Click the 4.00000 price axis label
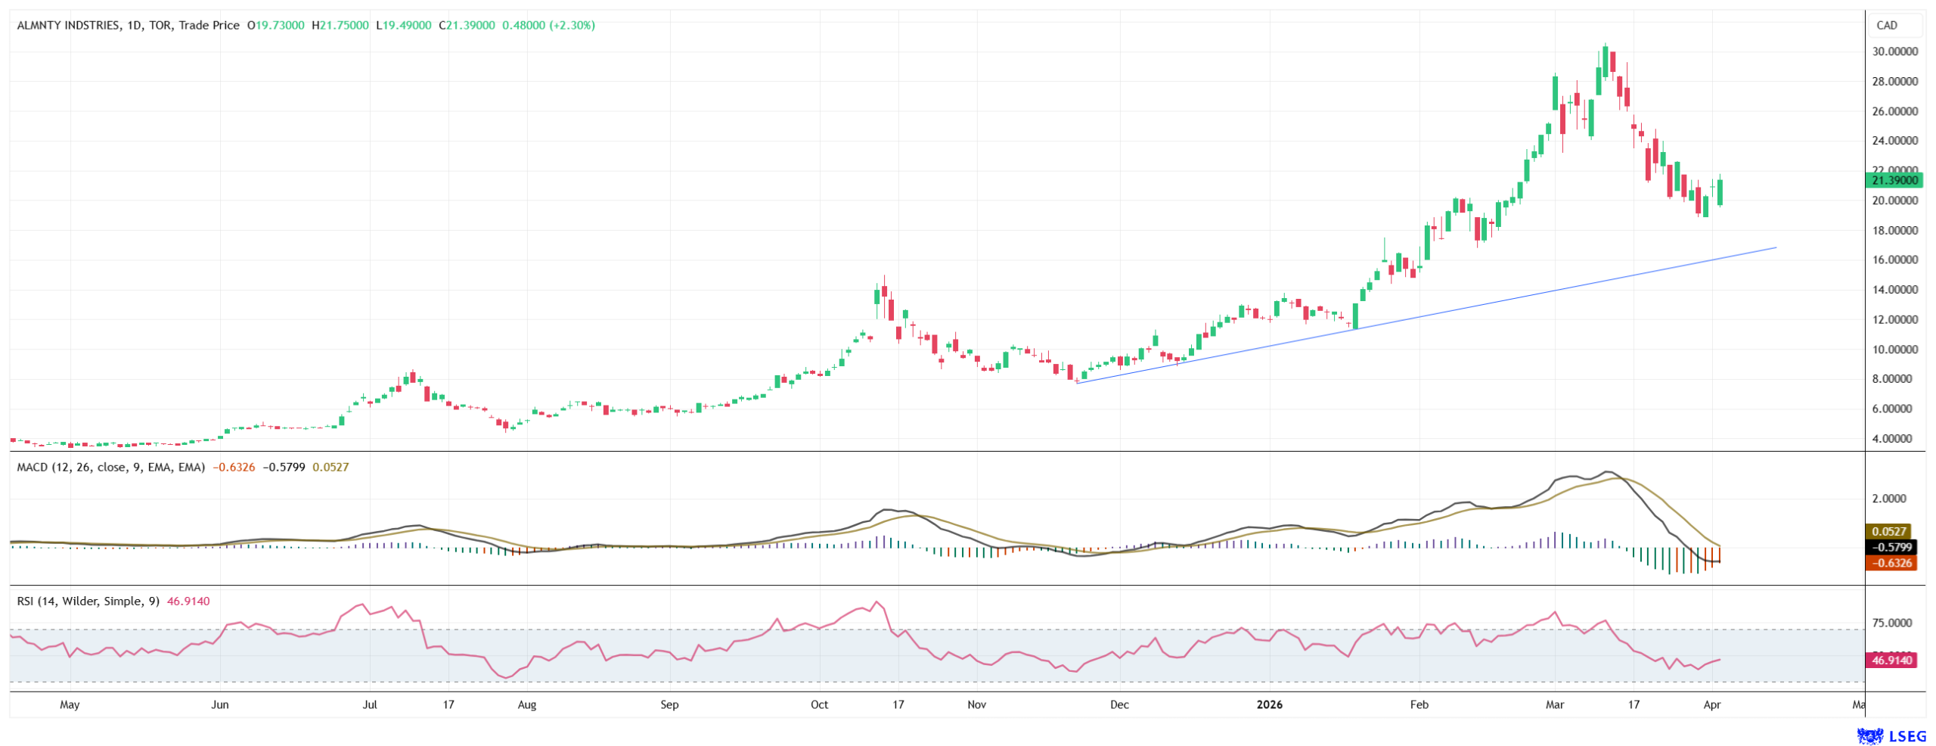Viewport: 1936px width, 746px height. 1894,438
